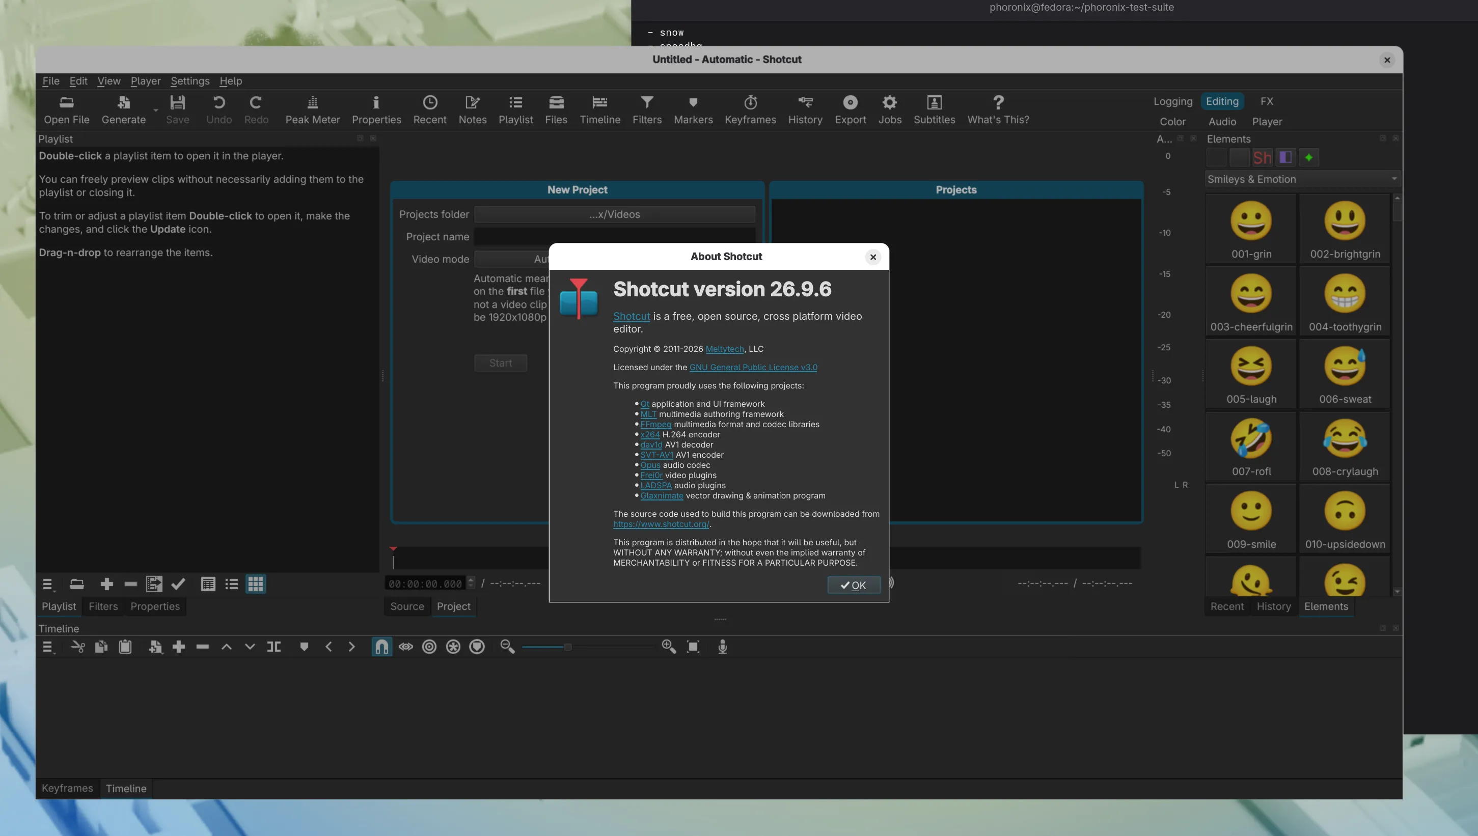This screenshot has height=836, width=1478.
Task: Click the Zoom timeline to fit icon
Action: [x=693, y=647]
